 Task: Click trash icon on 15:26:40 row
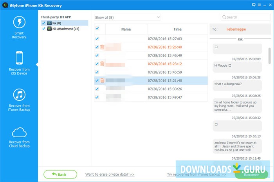tap(102, 47)
